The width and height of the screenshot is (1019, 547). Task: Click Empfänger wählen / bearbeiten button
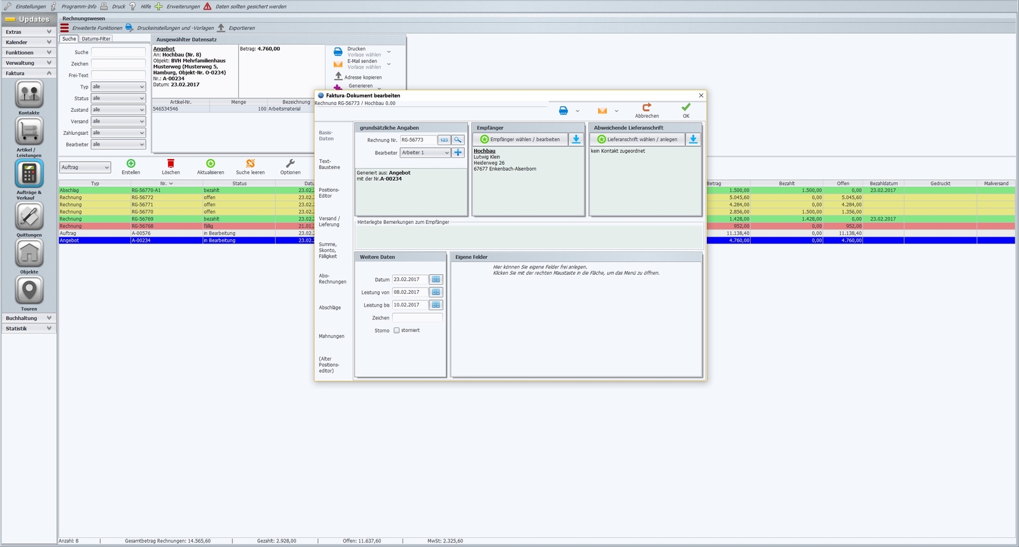(520, 139)
